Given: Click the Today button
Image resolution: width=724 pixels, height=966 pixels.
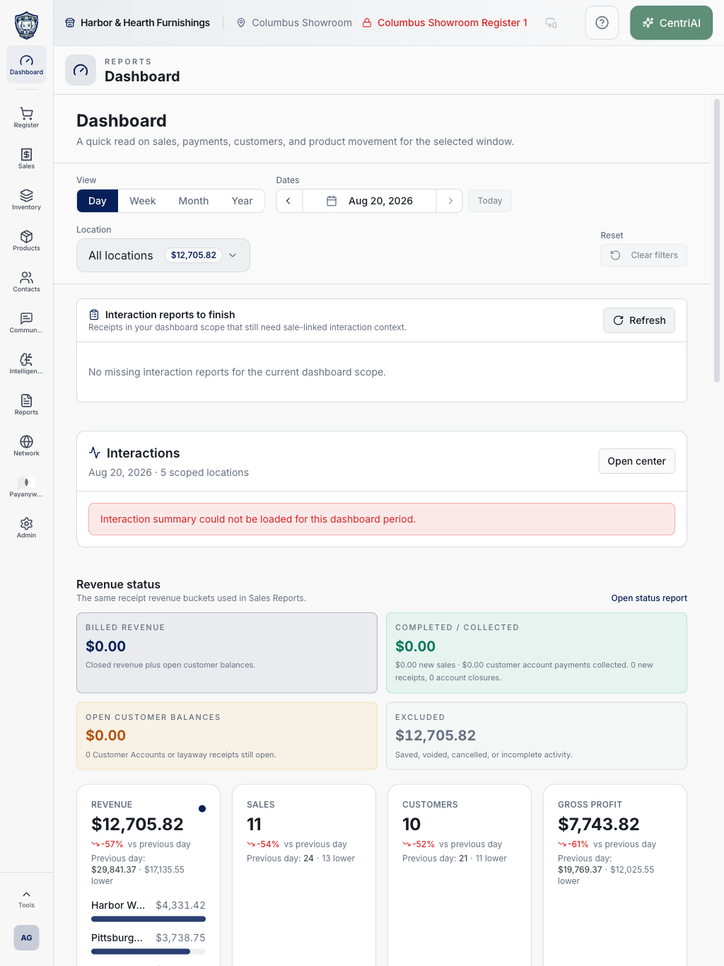Looking at the screenshot, I should pyautogui.click(x=490, y=201).
